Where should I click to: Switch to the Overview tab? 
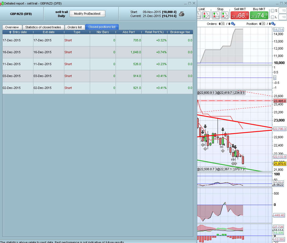coord(12,27)
